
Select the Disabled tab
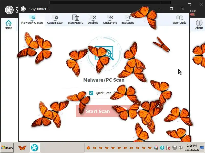click(93, 20)
